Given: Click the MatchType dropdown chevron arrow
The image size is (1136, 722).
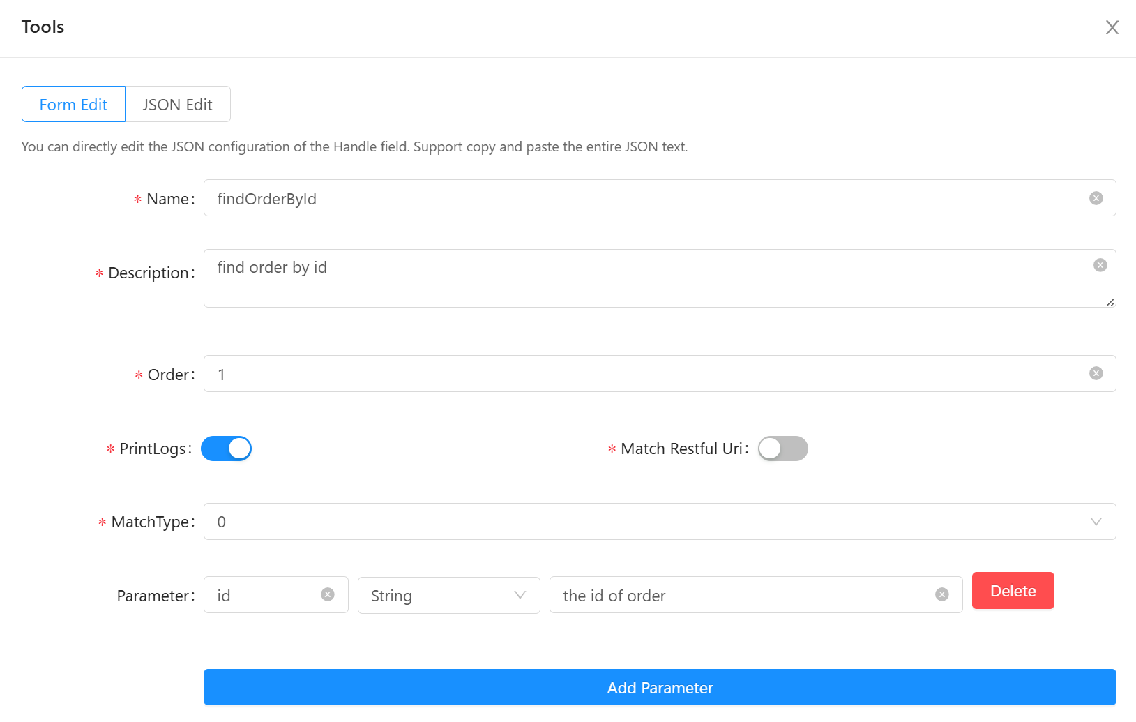Looking at the screenshot, I should (x=1096, y=522).
